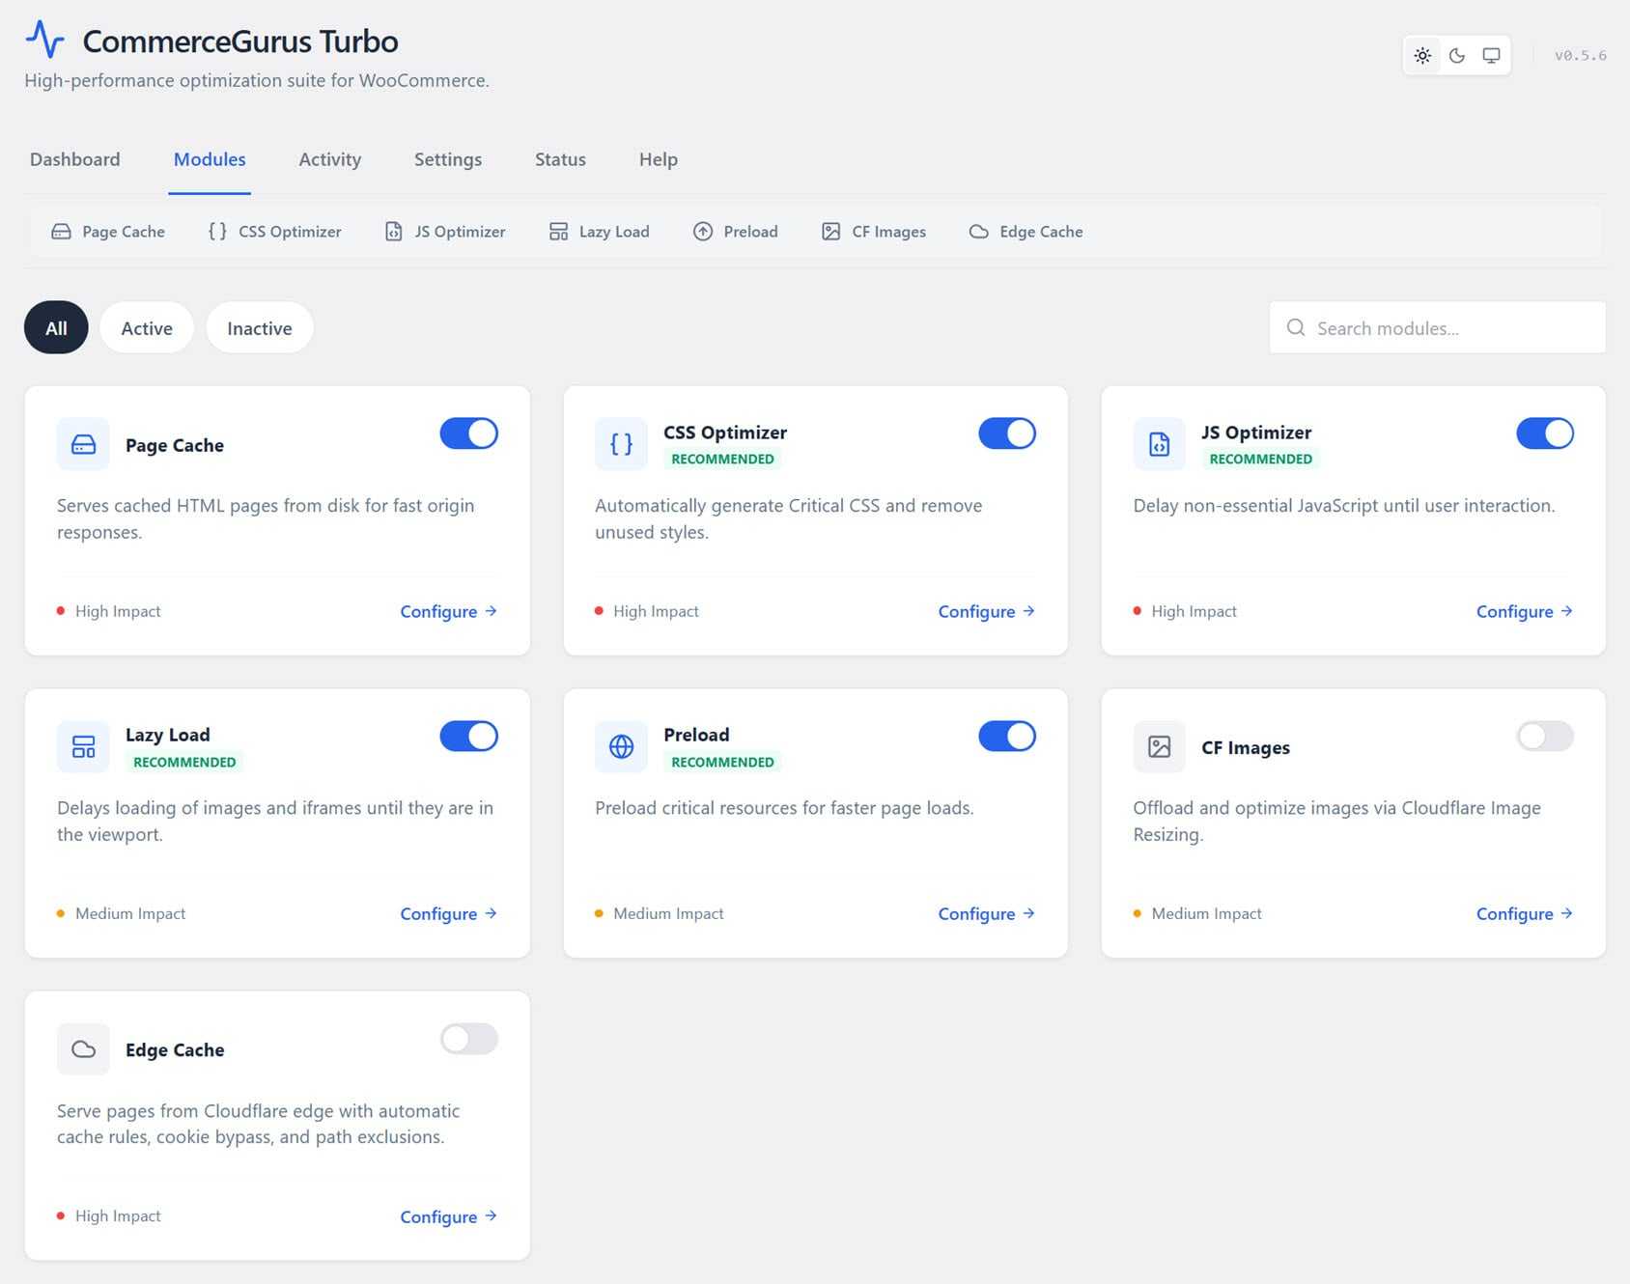Open Configure link for CF Images

(1525, 913)
